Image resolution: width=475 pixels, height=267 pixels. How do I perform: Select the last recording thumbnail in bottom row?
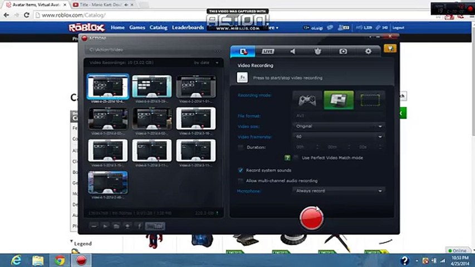[108, 182]
